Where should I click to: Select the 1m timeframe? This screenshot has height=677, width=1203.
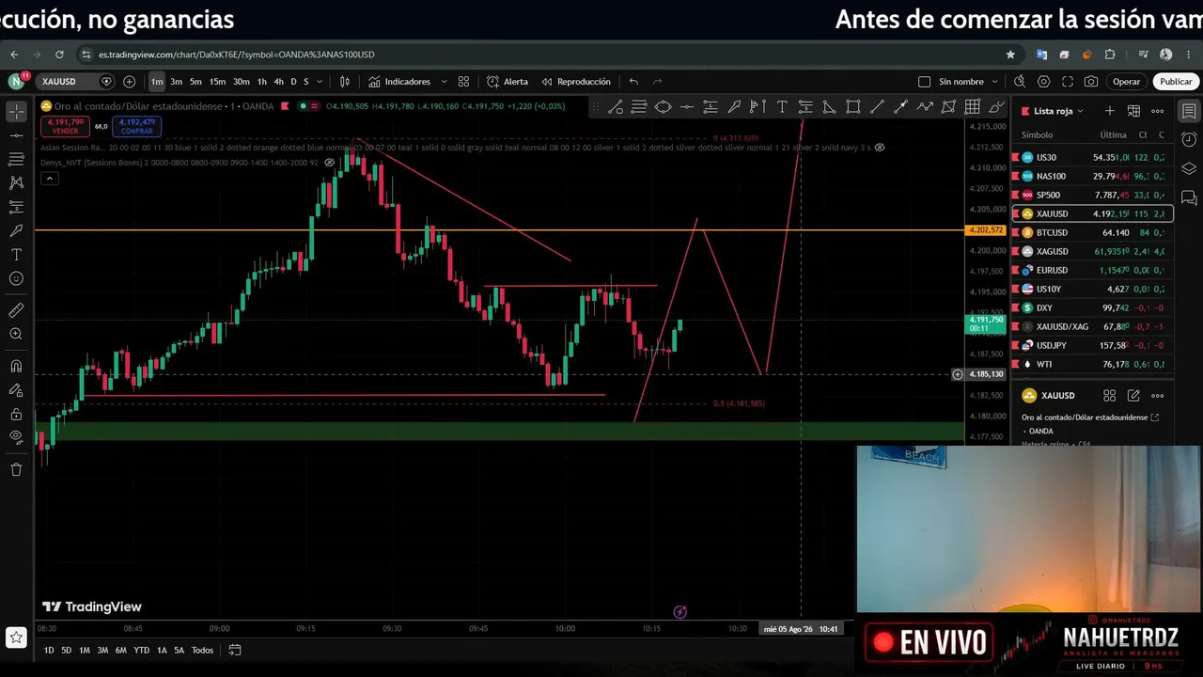tap(157, 82)
